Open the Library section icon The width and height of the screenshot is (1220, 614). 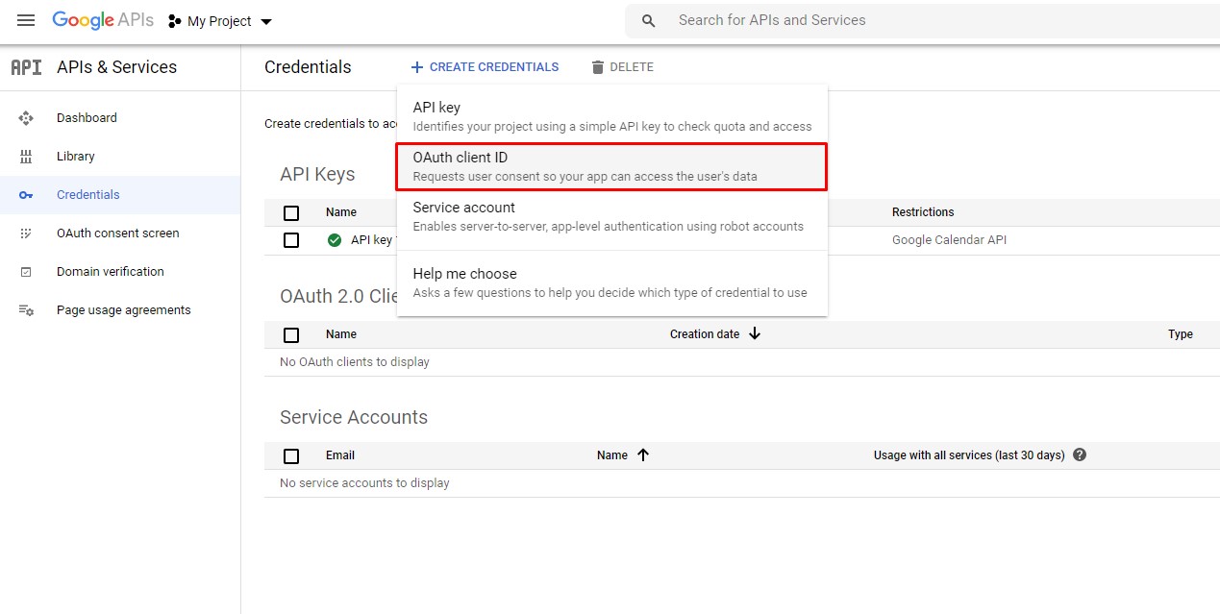(x=26, y=156)
